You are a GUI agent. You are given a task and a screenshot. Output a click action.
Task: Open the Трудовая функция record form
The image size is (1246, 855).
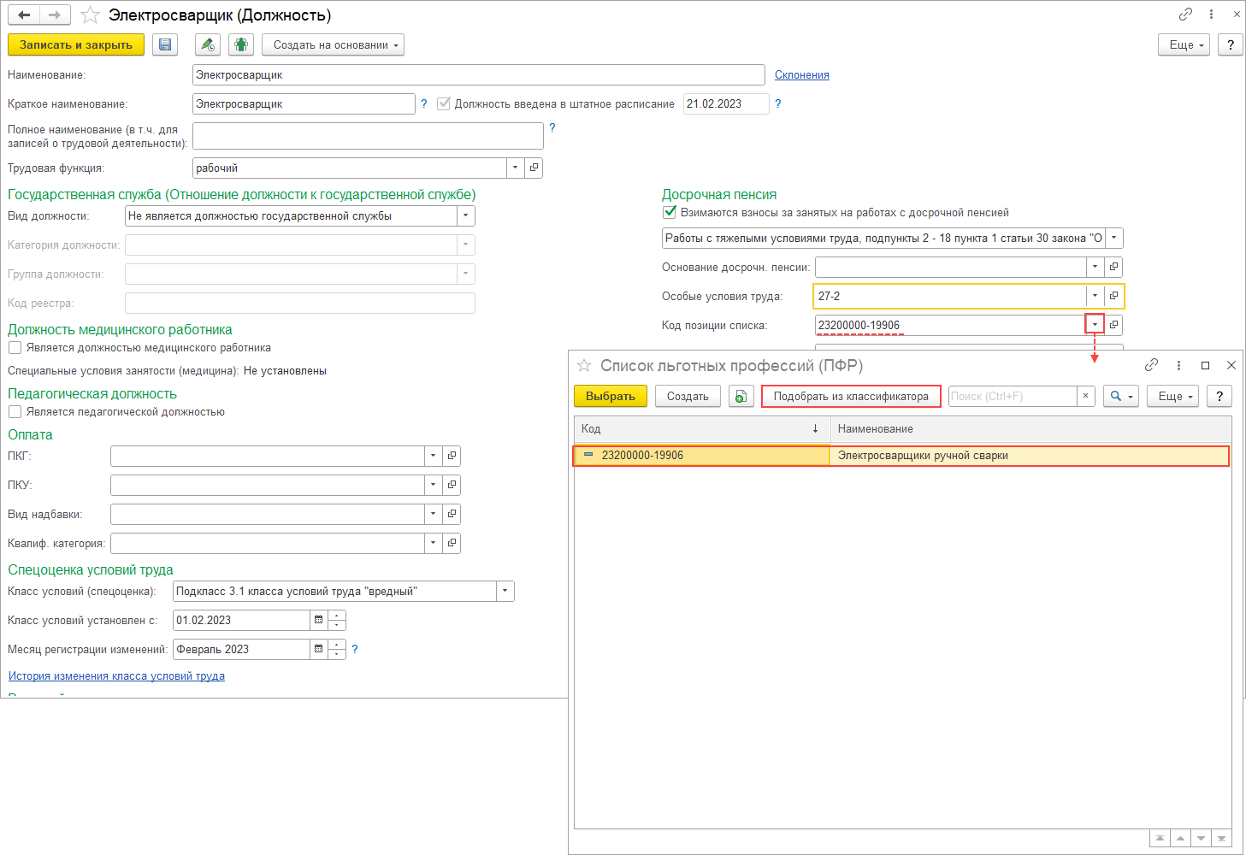534,168
